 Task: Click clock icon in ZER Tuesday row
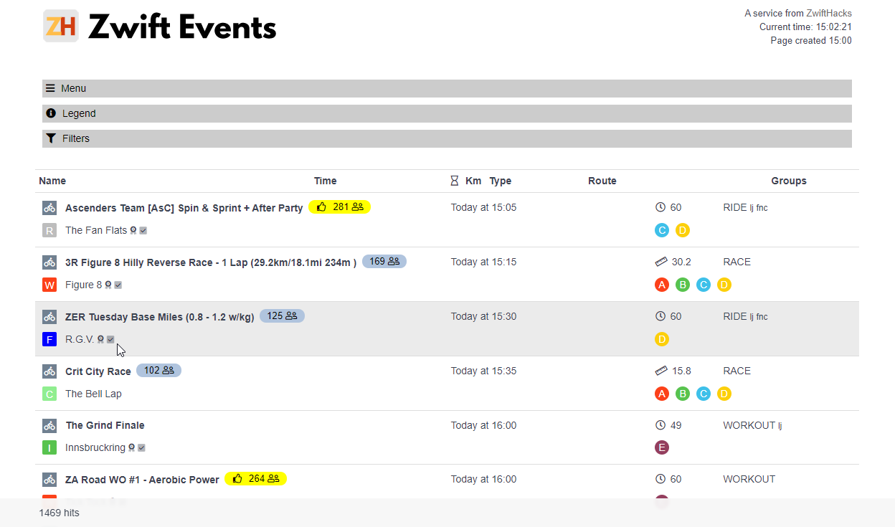coord(660,316)
